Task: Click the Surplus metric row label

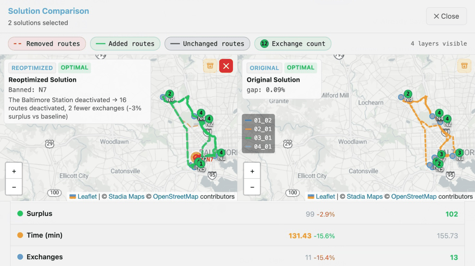Action: coord(39,214)
